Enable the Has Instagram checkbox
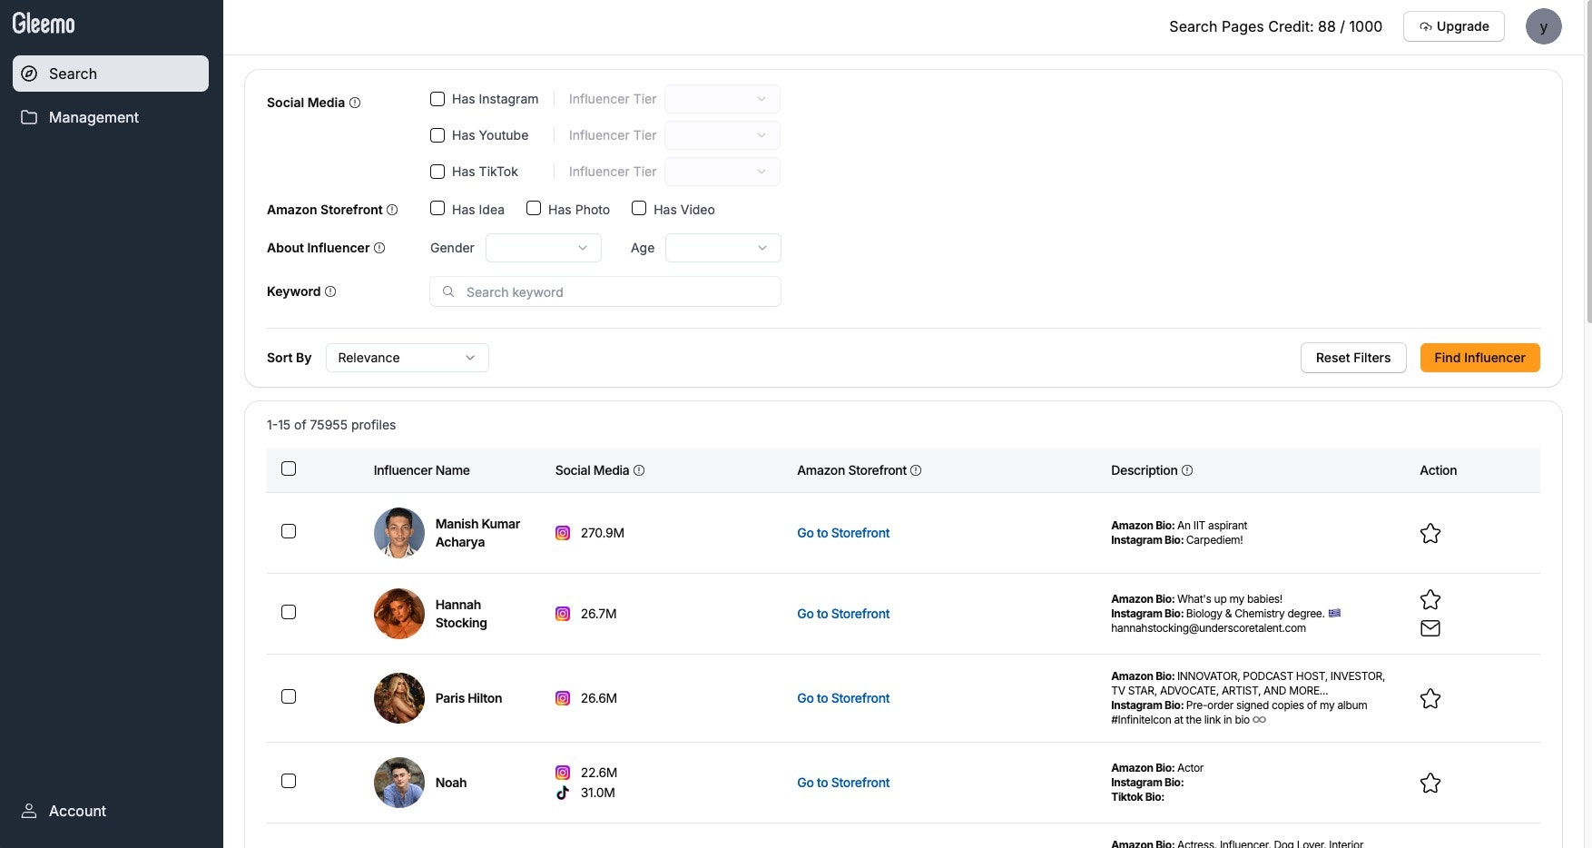 [437, 99]
